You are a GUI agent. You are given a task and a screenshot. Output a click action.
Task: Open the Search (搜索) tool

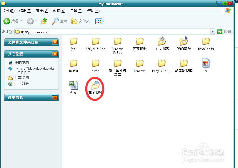click(59, 21)
